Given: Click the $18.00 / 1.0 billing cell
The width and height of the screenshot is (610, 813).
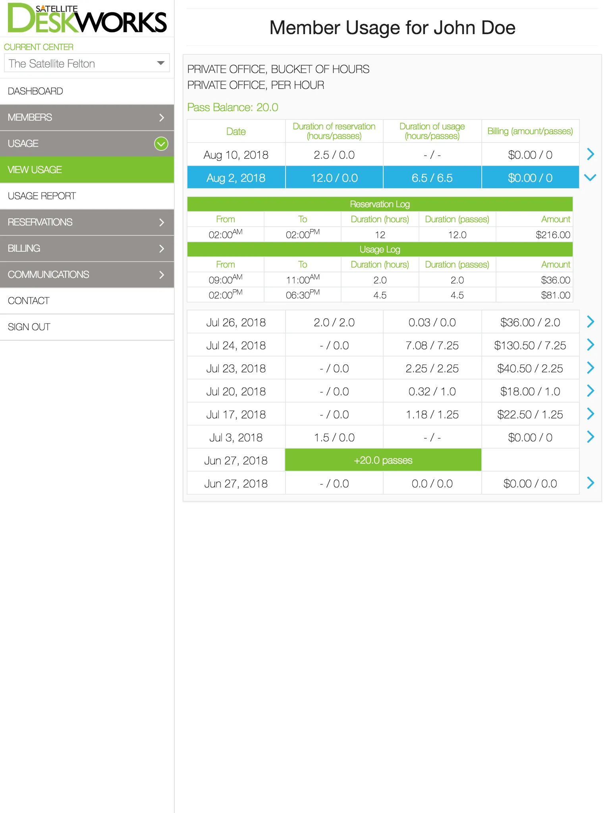Looking at the screenshot, I should point(530,391).
